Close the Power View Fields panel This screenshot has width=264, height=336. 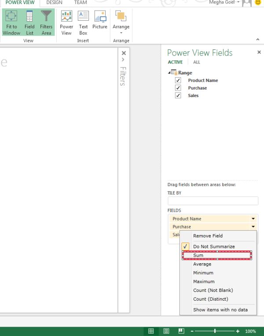[259, 52]
